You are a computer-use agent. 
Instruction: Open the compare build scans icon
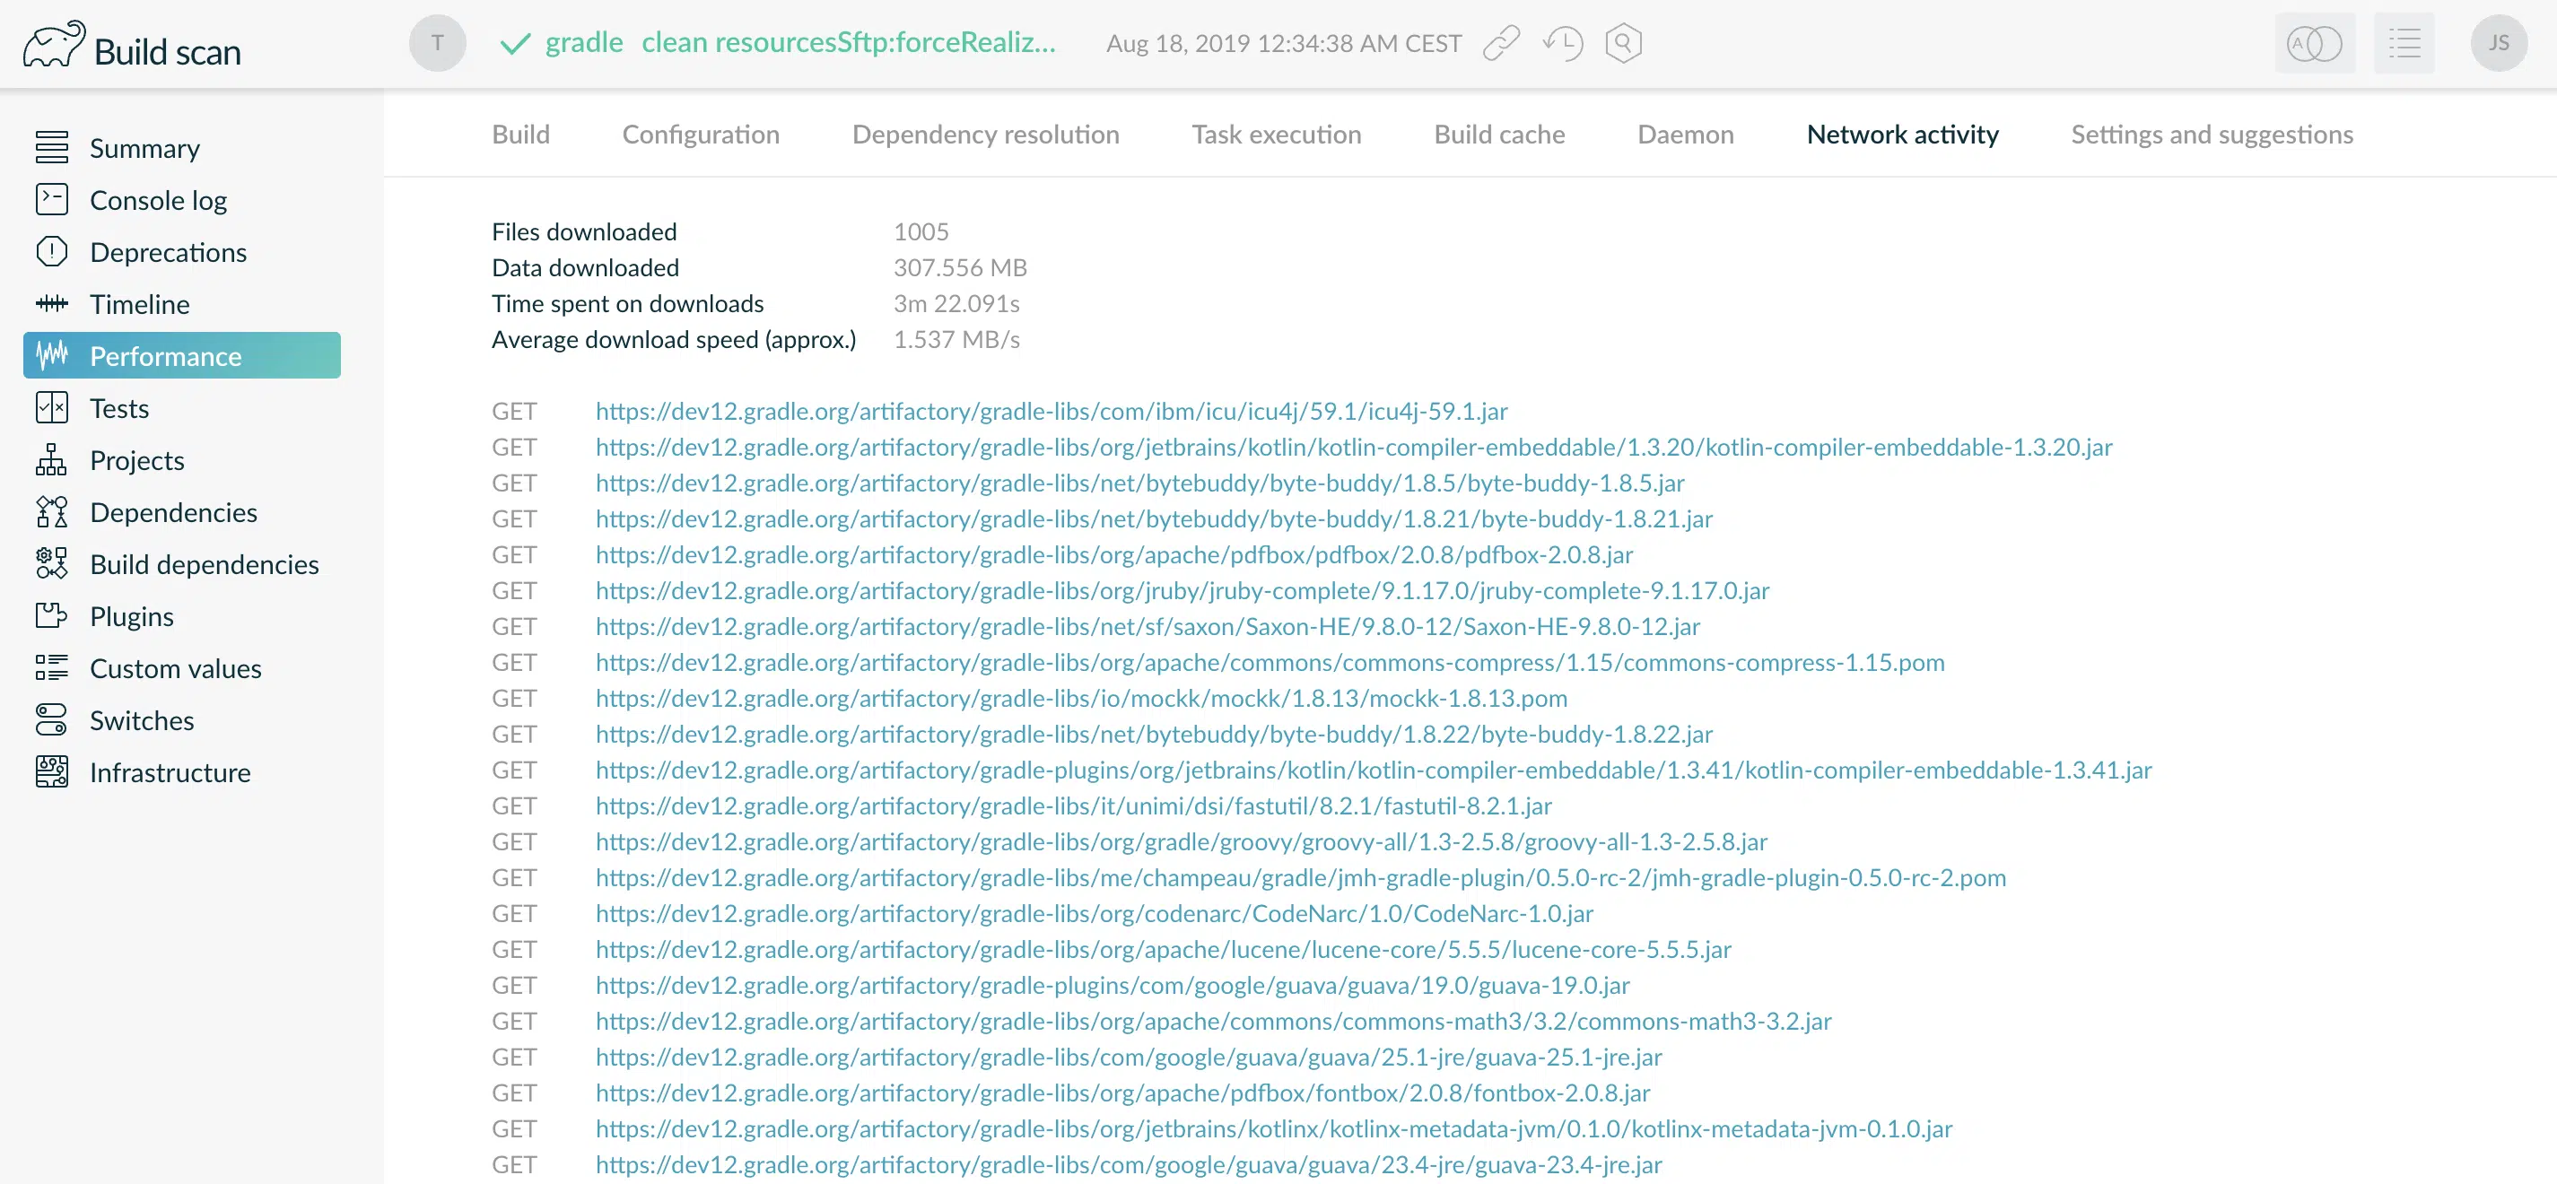(2315, 43)
